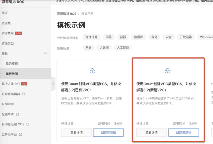Click external-link icon beside 配额申请
Image resolution: width=213 pixels, height=144 pixels.
pyautogui.click(x=17, y=114)
